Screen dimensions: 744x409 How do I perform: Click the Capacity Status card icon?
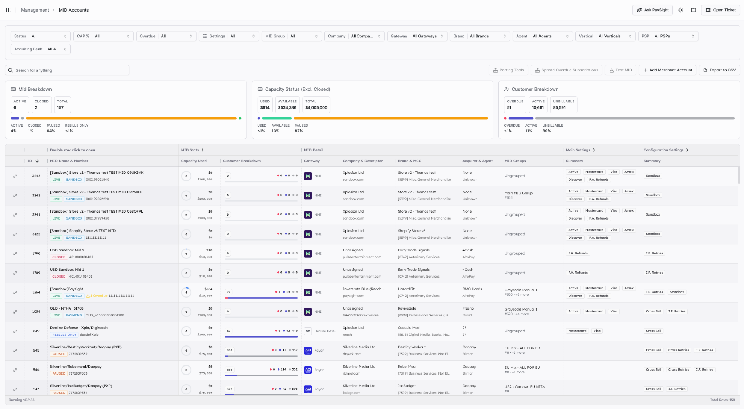click(260, 89)
